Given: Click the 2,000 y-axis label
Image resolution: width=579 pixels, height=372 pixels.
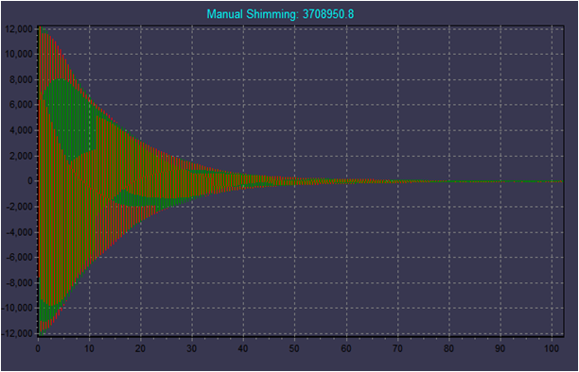Looking at the screenshot, I should tap(22, 156).
